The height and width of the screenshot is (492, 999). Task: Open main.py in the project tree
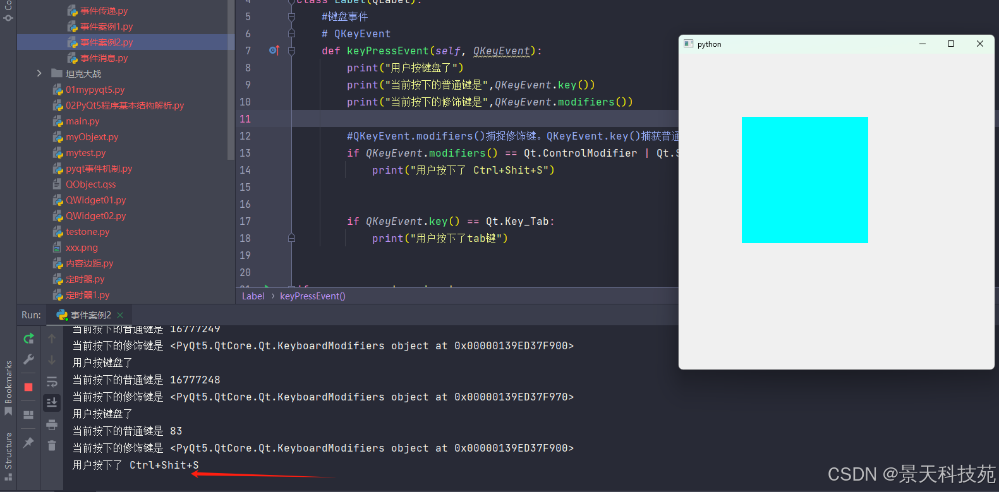(82, 121)
